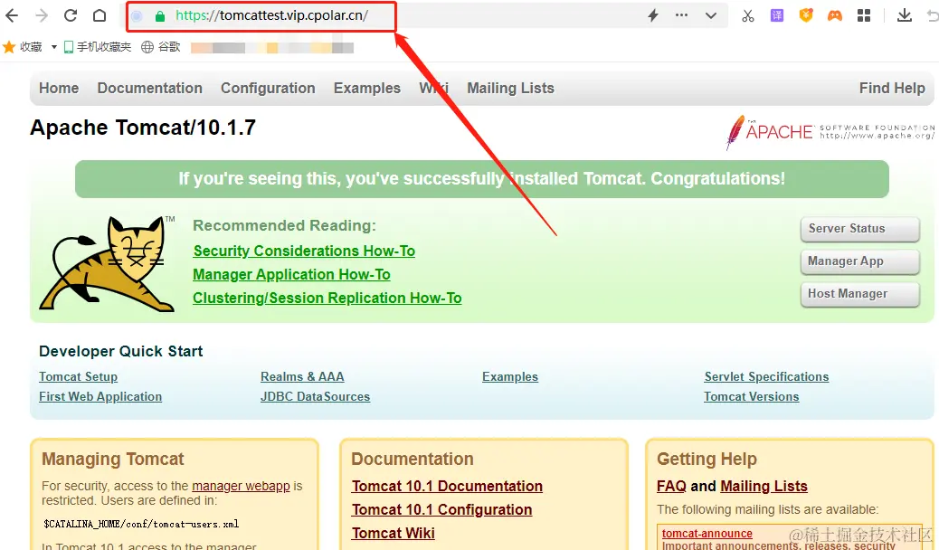939x550 pixels.
Task: Open the FAQ link under Getting Help
Action: [x=671, y=486]
